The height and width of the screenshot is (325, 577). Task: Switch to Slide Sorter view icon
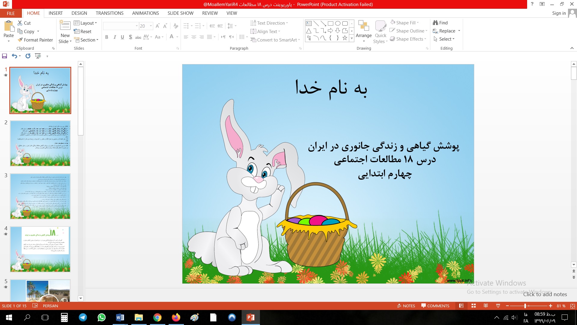(x=474, y=306)
